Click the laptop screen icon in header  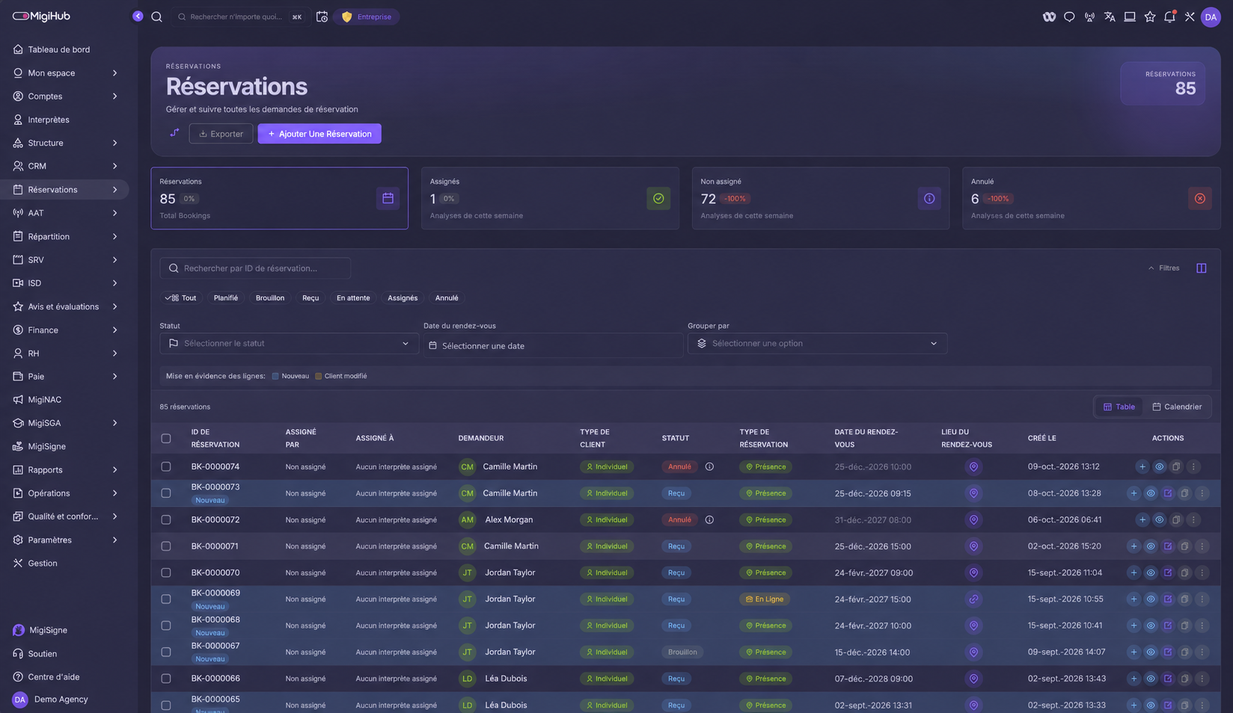[x=1130, y=16]
